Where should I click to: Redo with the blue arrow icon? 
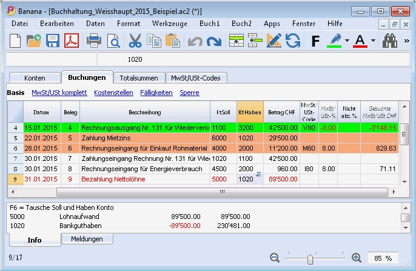click(x=214, y=42)
